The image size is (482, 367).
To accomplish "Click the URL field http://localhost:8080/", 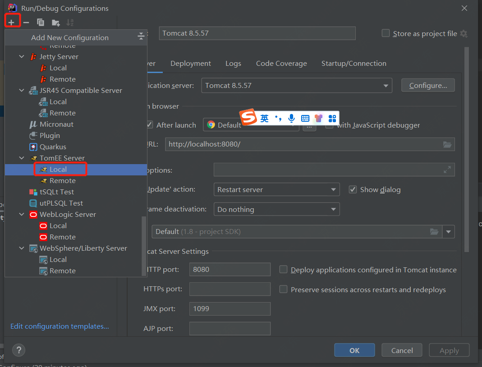I will tap(310, 144).
